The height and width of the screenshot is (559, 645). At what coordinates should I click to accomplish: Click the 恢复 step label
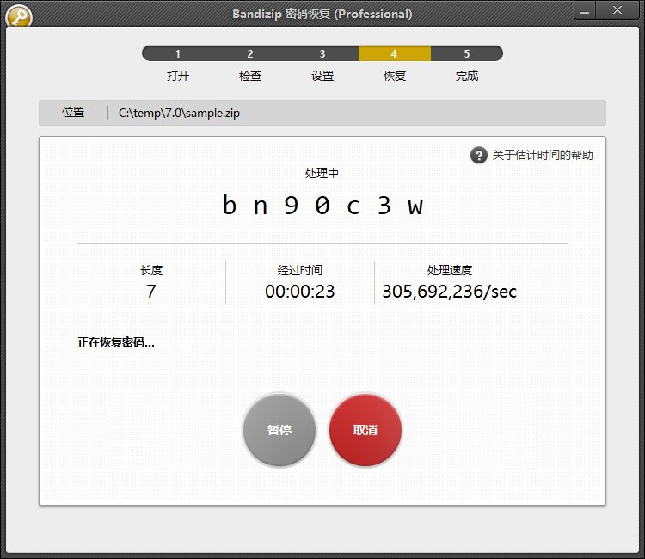[x=395, y=76]
